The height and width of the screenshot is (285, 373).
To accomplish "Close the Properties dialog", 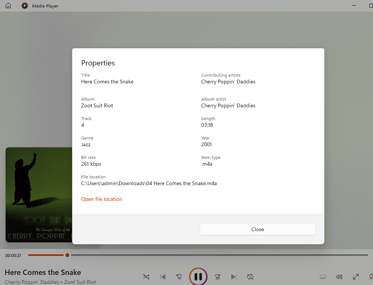I will [x=257, y=229].
